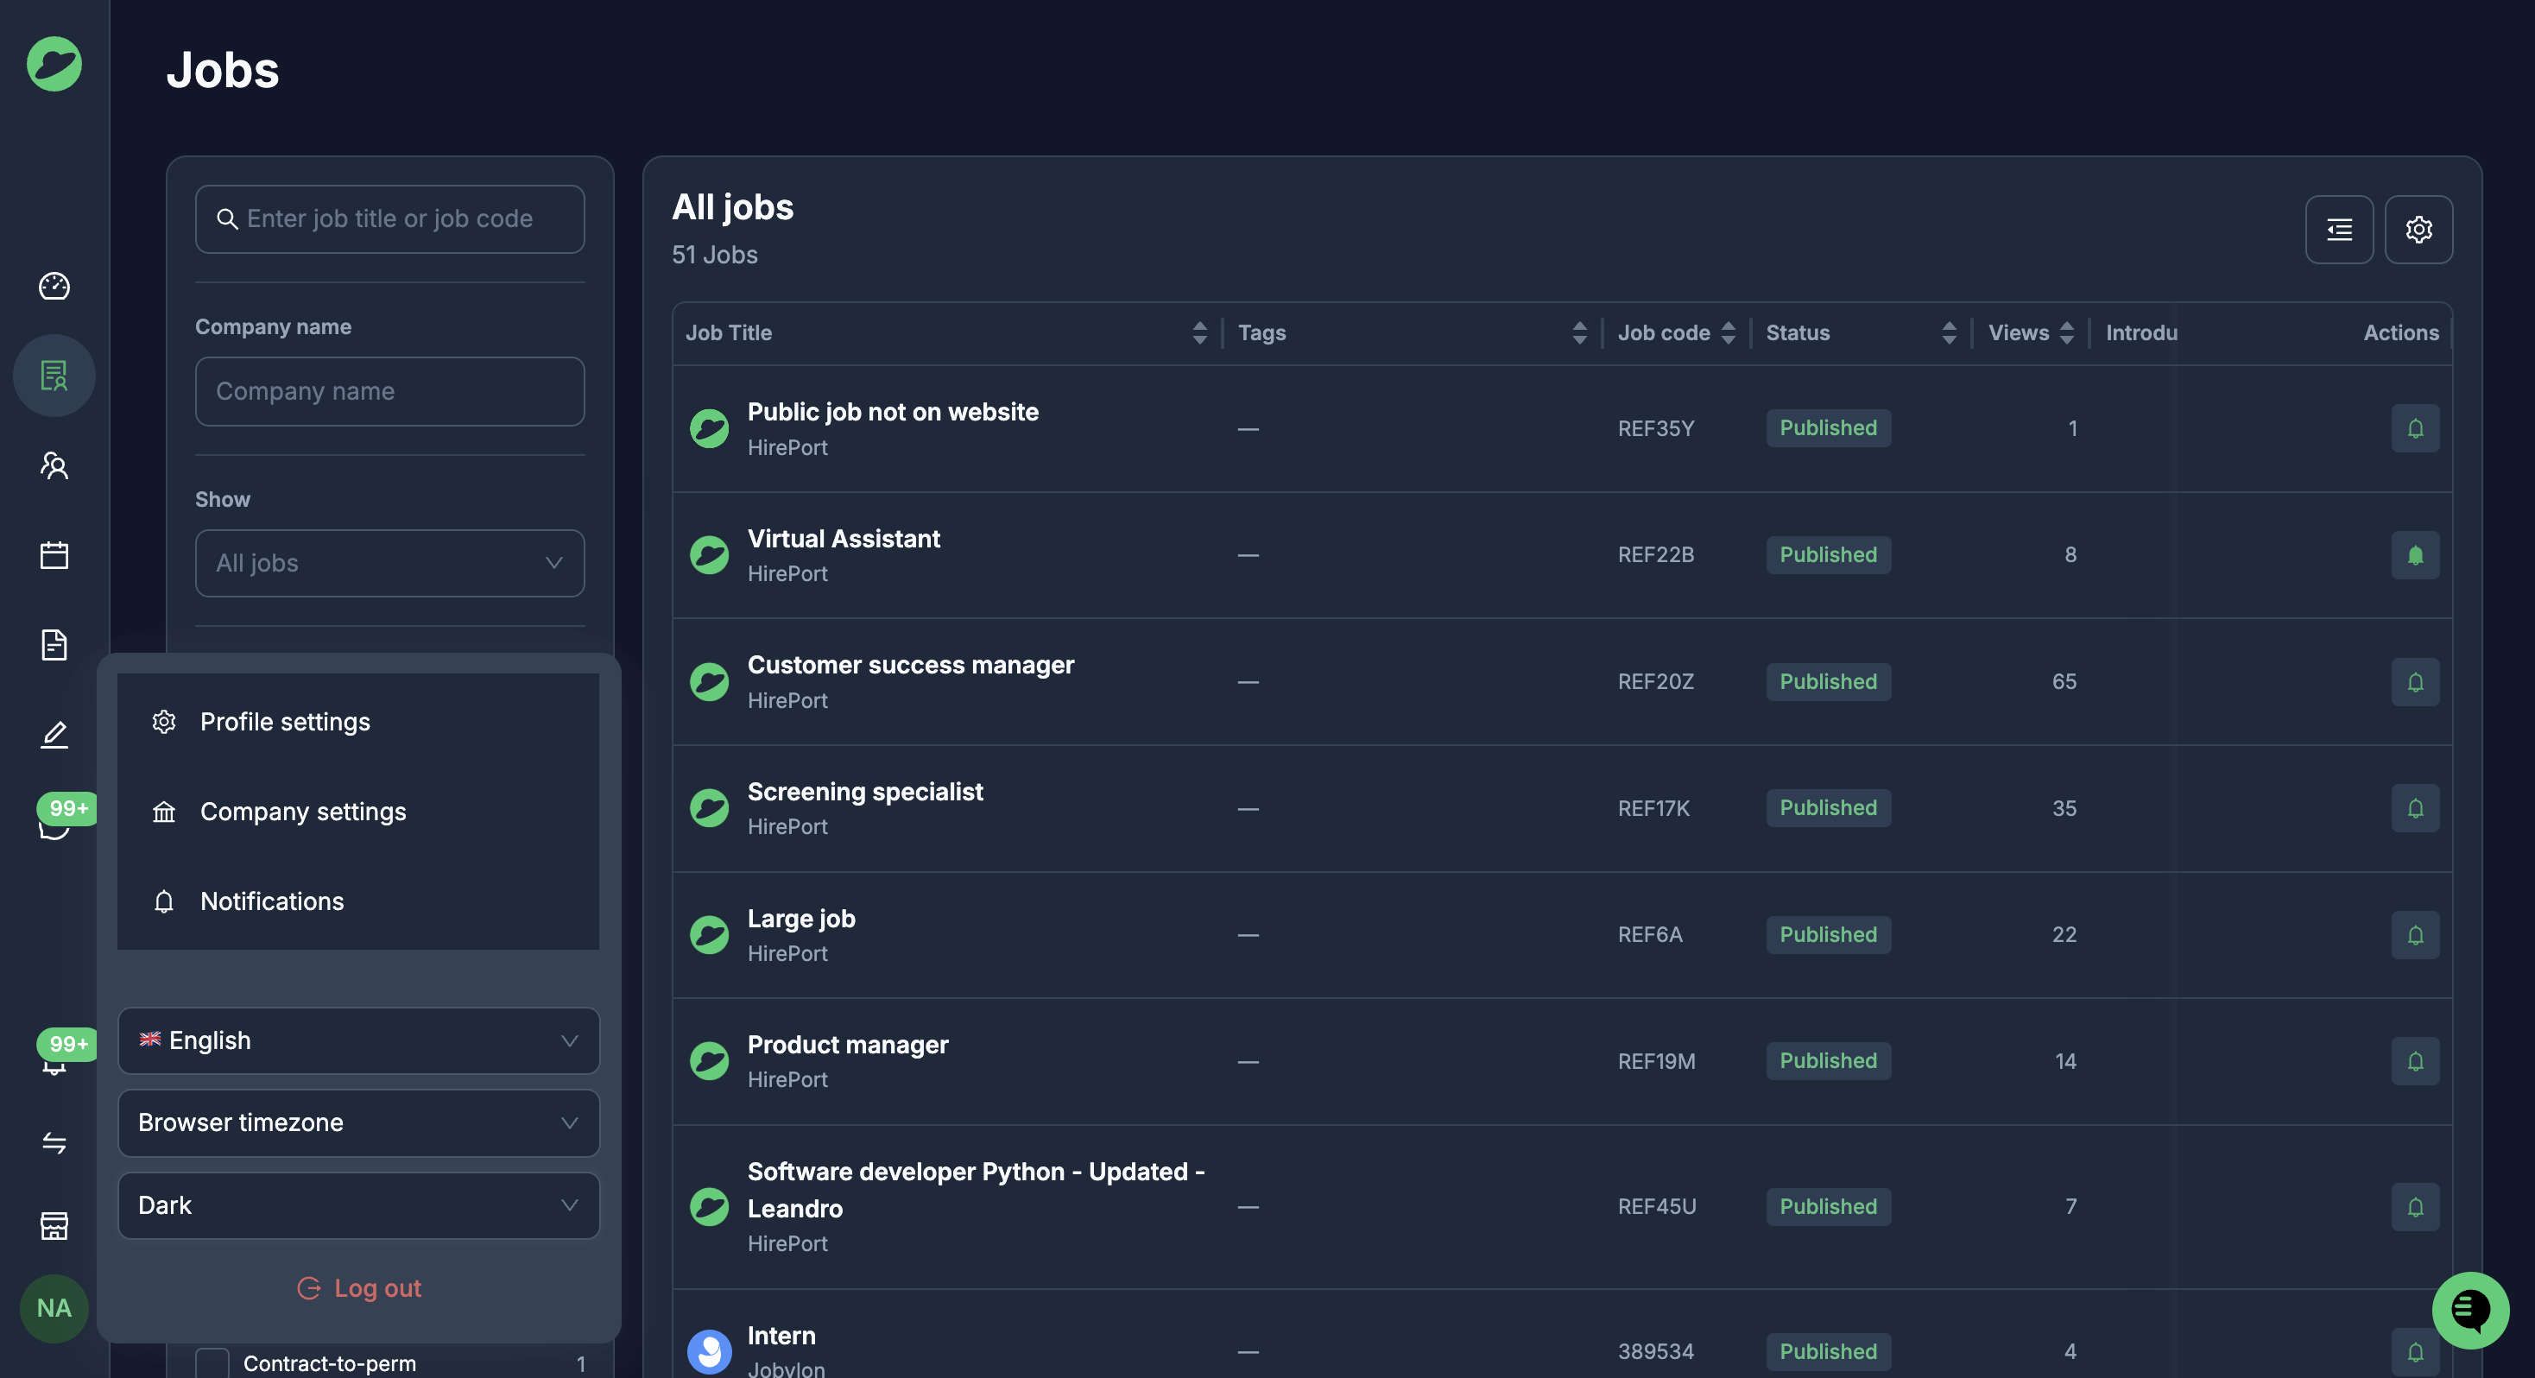The height and width of the screenshot is (1378, 2535).
Task: Open the English language dropdown
Action: pyautogui.click(x=358, y=1040)
